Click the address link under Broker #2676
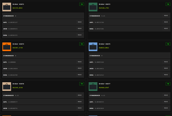Screen dimensions: 172x116 tap(17, 88)
